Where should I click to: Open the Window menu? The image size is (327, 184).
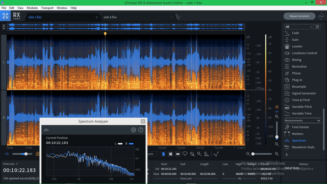[62, 8]
